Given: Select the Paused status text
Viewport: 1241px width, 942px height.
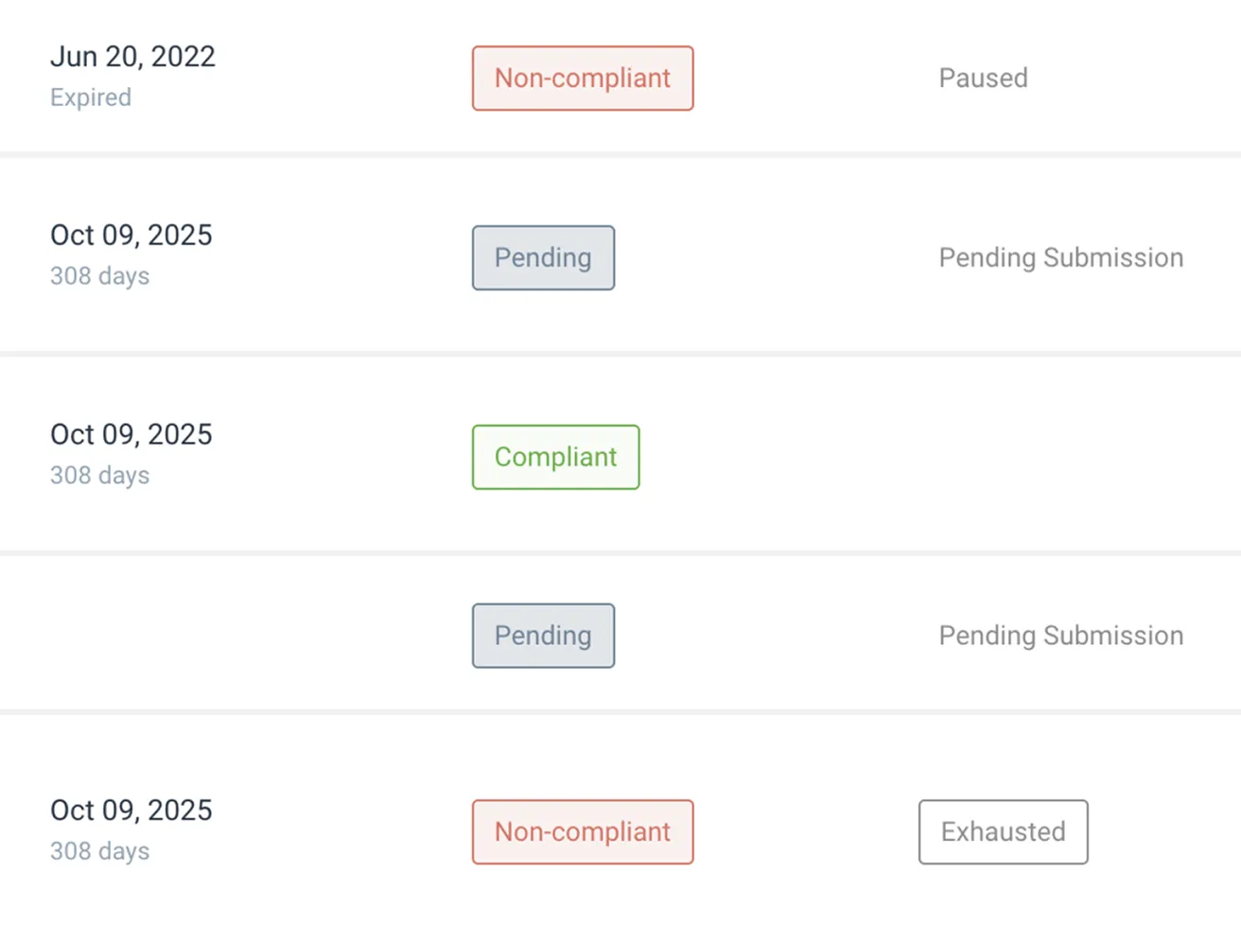Looking at the screenshot, I should click(984, 78).
